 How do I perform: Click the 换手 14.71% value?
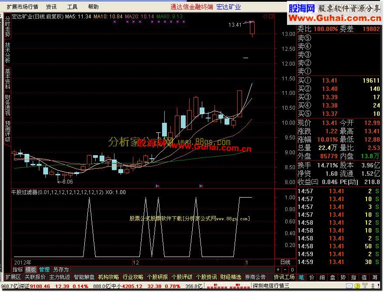328,165
